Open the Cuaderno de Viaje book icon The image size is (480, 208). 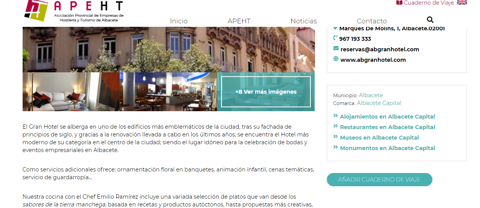tap(399, 3)
